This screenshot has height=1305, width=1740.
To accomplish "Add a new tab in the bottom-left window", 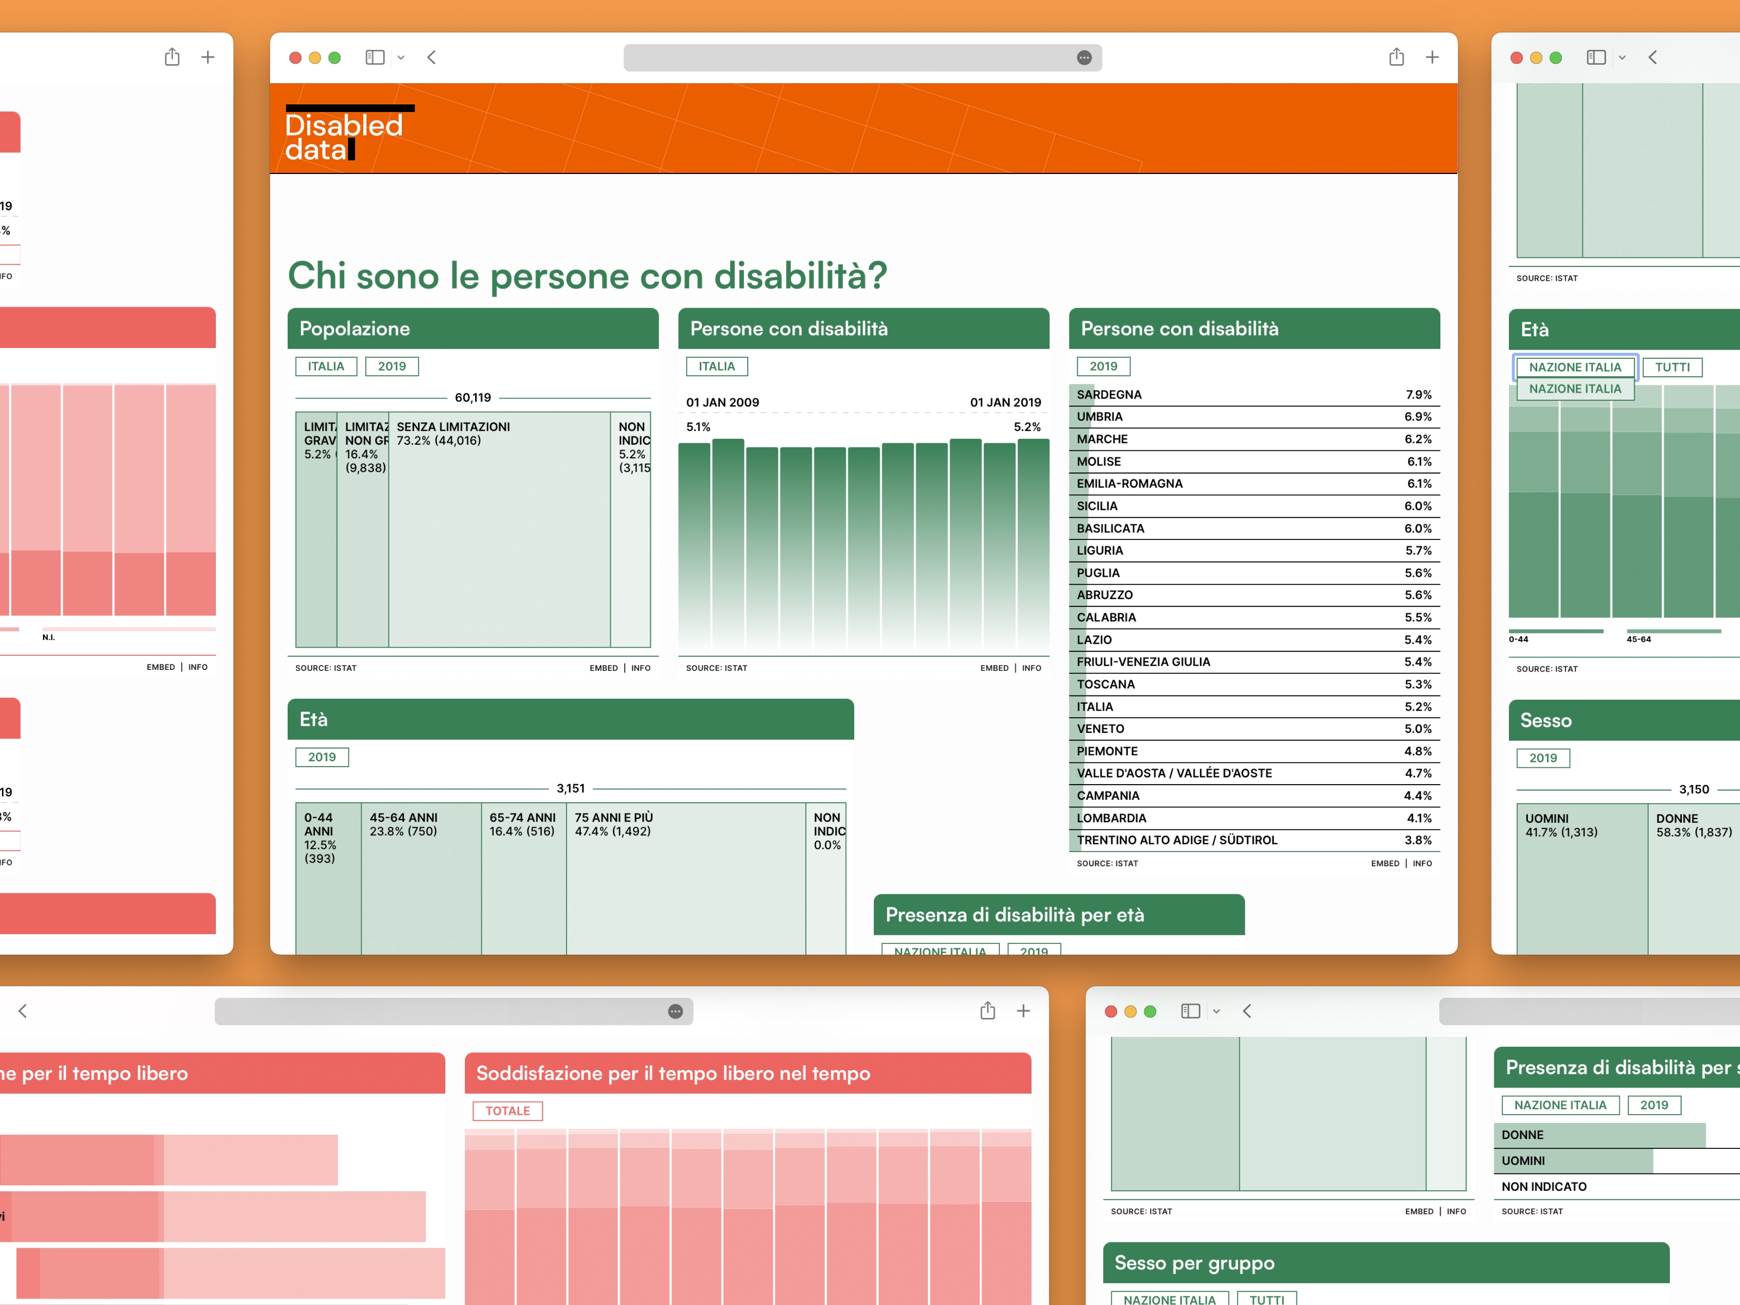I will coord(1023,1011).
